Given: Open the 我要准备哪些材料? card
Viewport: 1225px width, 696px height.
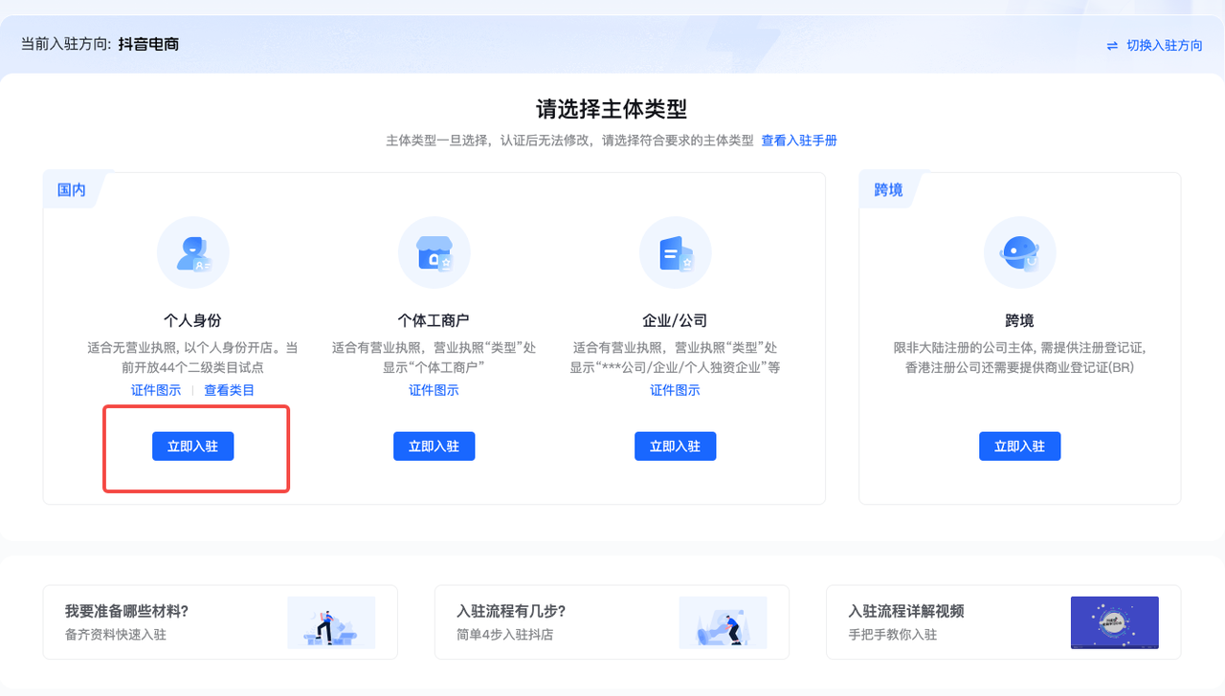Looking at the screenshot, I should click(x=220, y=622).
